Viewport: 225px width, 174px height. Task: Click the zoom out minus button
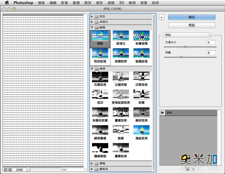(6, 170)
